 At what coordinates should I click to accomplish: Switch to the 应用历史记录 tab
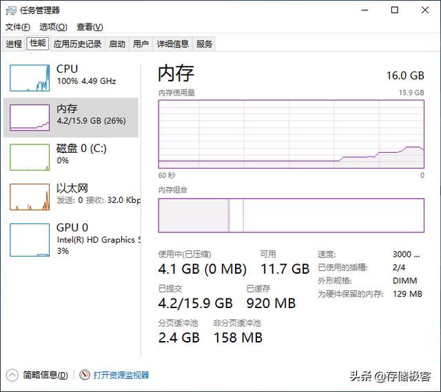77,44
